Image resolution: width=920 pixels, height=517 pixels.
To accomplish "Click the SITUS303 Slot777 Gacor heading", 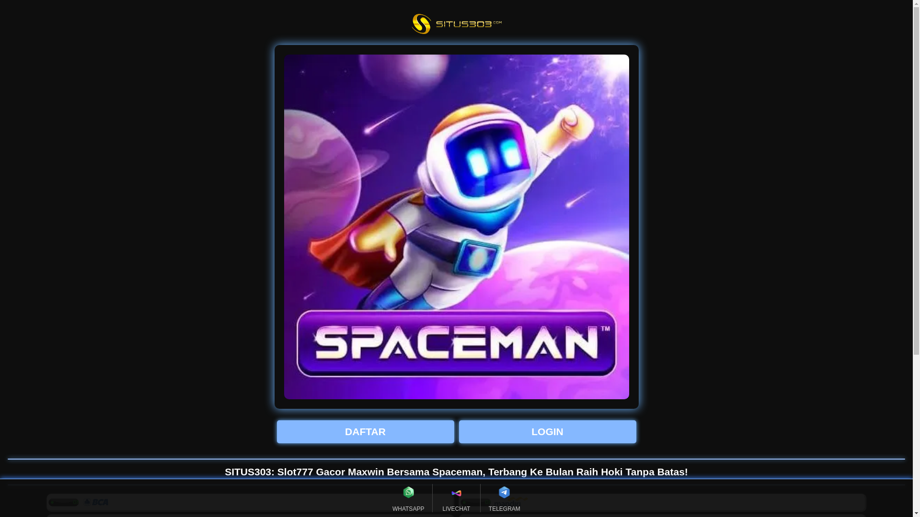I will (456, 472).
